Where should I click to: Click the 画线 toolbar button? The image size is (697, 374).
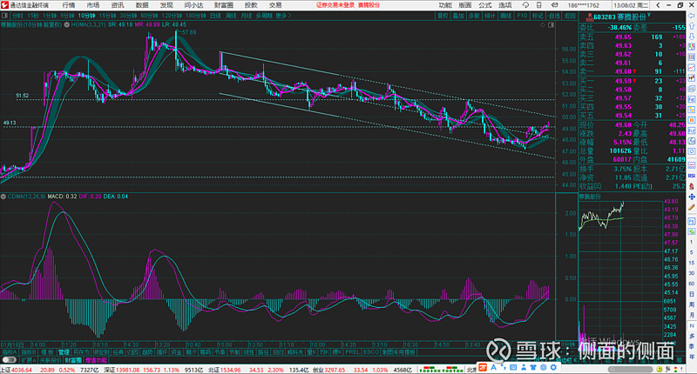505,16
